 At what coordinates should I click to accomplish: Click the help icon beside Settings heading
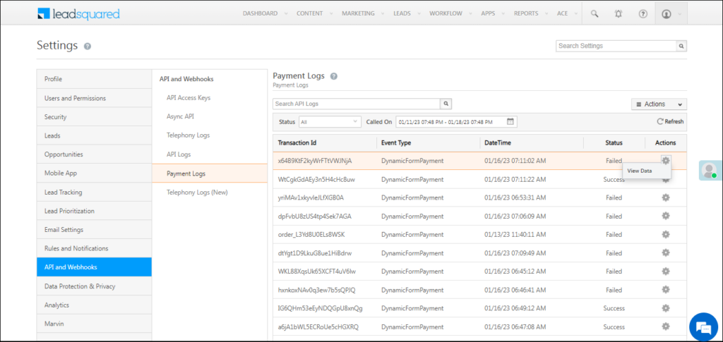[x=88, y=47]
